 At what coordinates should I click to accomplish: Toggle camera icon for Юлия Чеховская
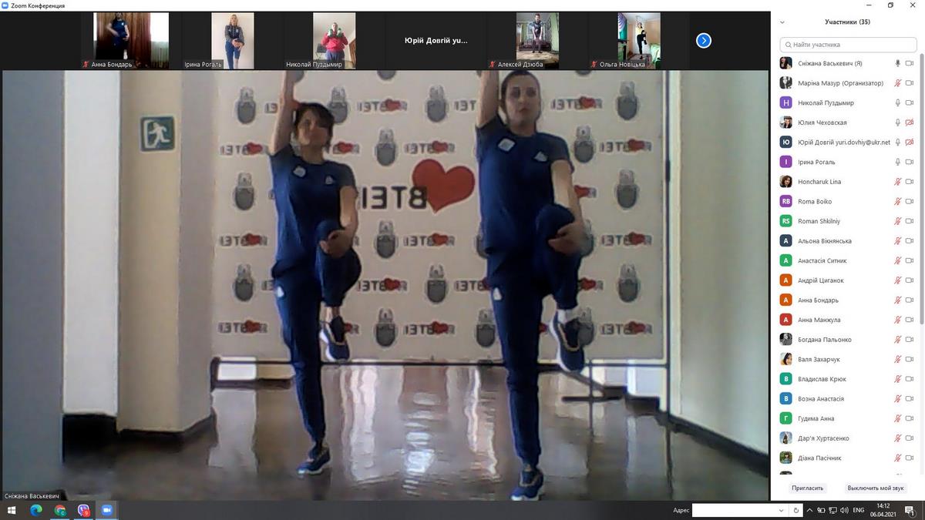point(910,122)
